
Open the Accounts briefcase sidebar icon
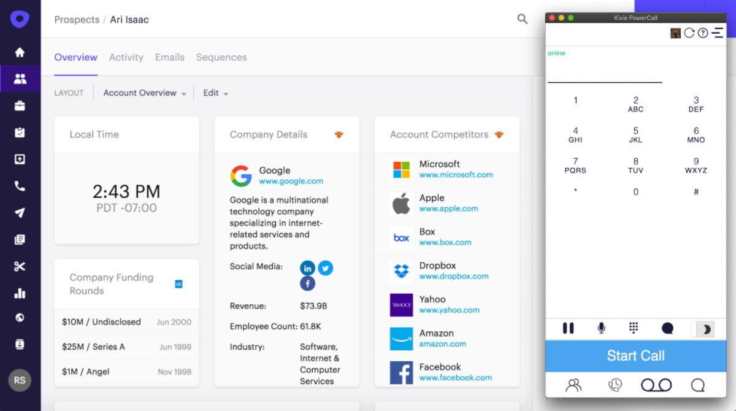(x=20, y=106)
